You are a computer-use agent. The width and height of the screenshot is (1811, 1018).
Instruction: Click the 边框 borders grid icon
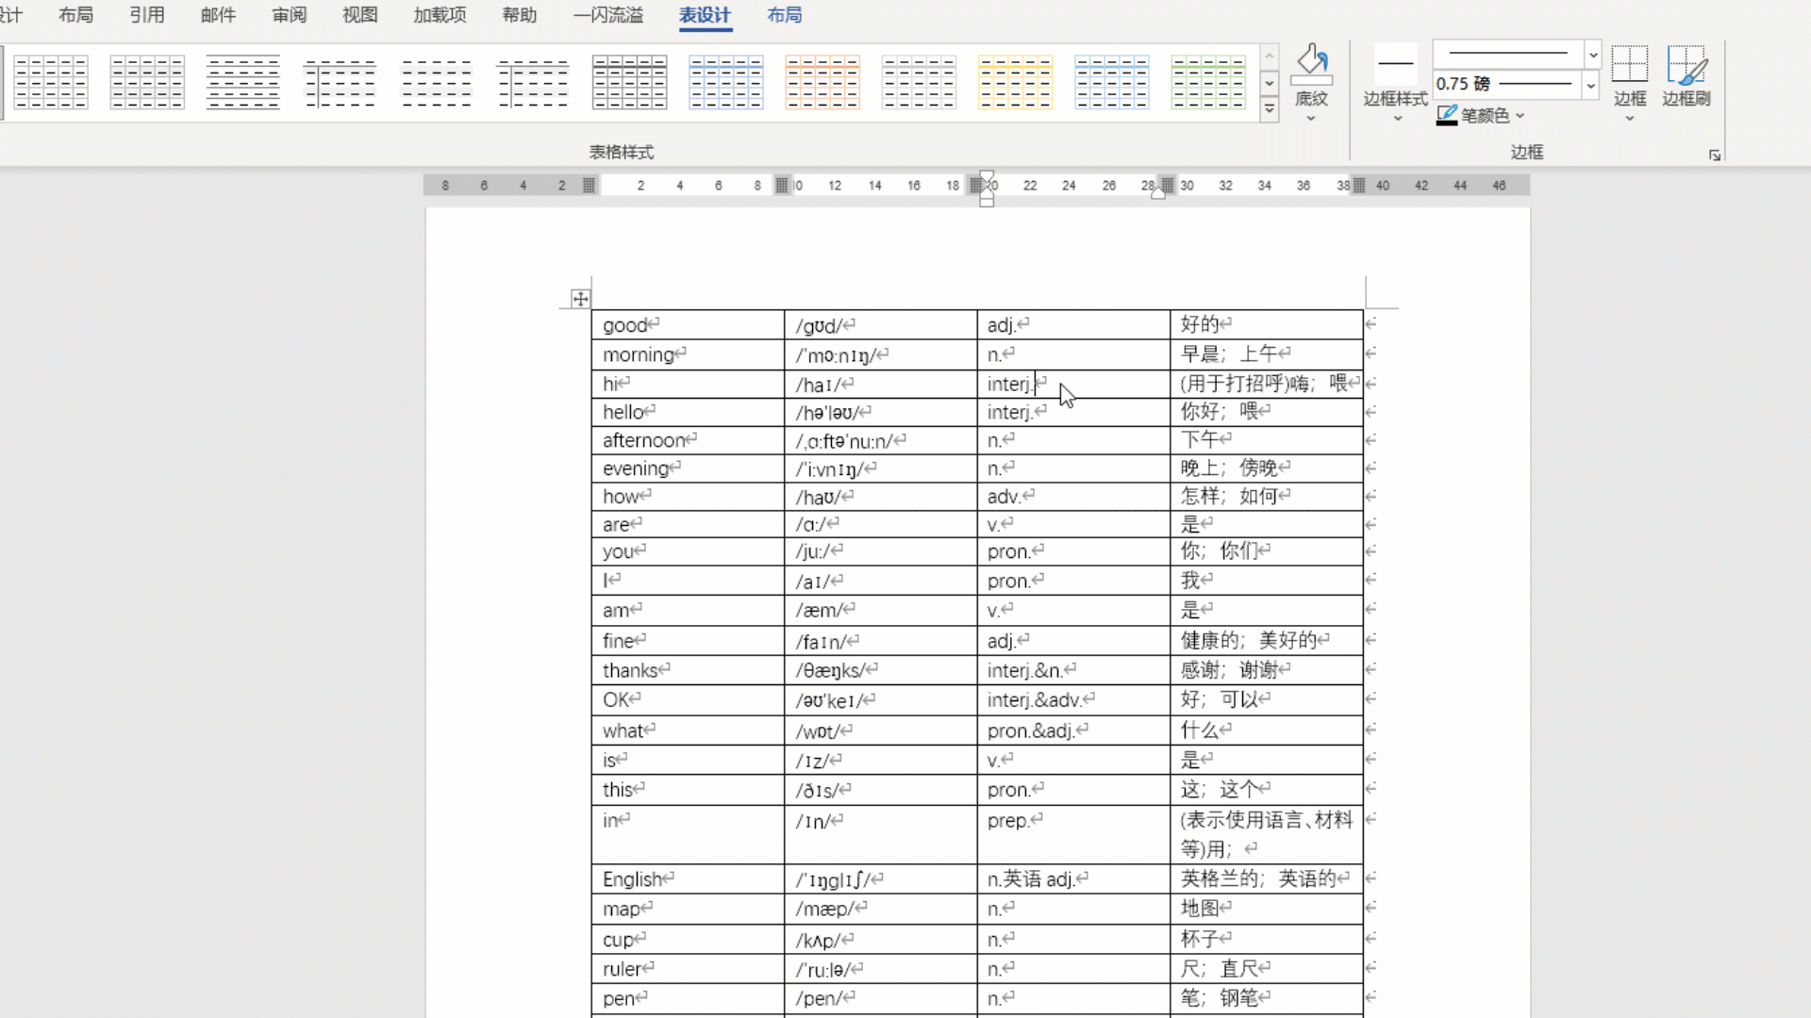click(x=1630, y=64)
